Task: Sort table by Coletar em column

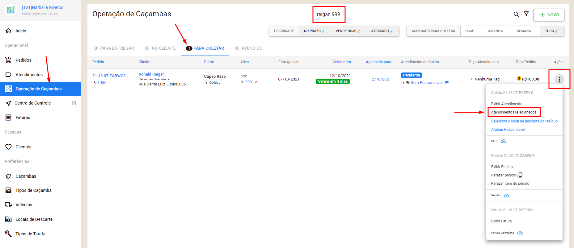Action: 341,62
